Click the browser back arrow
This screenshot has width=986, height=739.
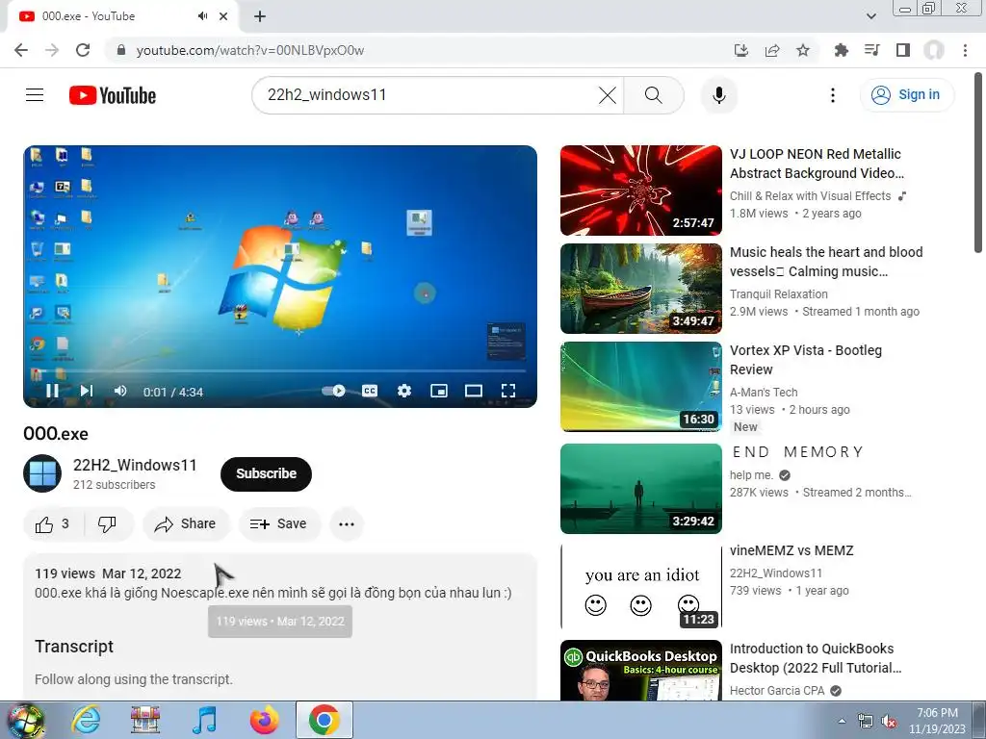point(21,50)
